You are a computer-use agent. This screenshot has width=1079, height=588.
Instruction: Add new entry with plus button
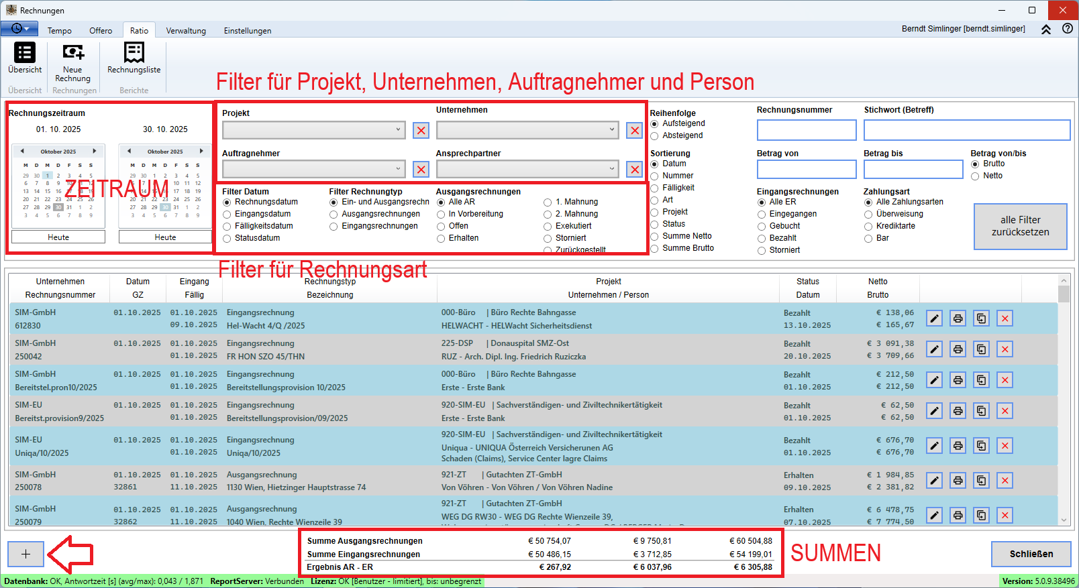pyautogui.click(x=25, y=554)
